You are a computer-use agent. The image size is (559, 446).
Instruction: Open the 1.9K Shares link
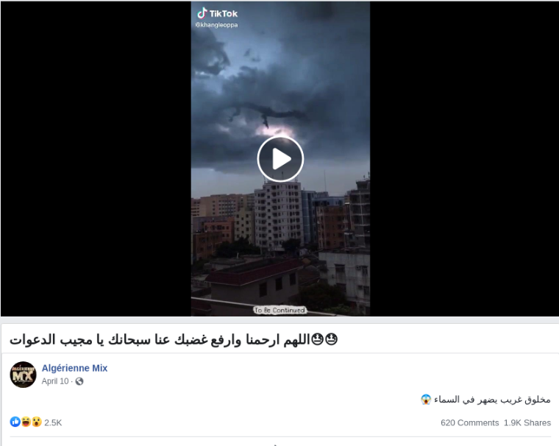(x=527, y=422)
